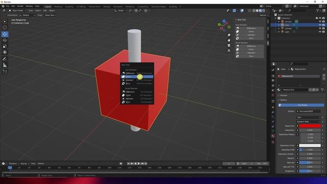Select the Measure tool
327x184 pixels.
pyautogui.click(x=5, y=65)
